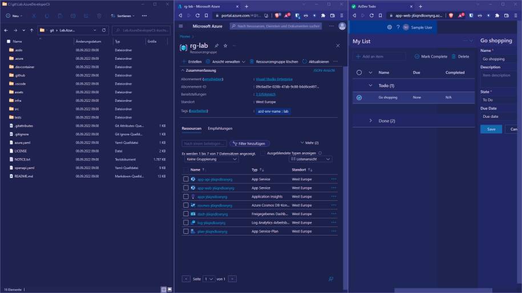
Task: Reload the AzDev Todo browser page
Action: (x=371, y=15)
